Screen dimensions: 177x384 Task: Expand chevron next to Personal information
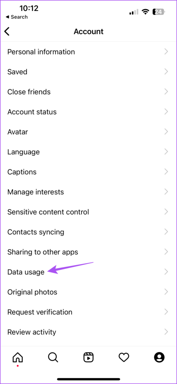(166, 52)
